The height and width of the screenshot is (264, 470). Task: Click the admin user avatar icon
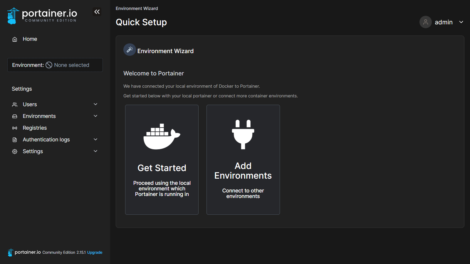click(425, 22)
